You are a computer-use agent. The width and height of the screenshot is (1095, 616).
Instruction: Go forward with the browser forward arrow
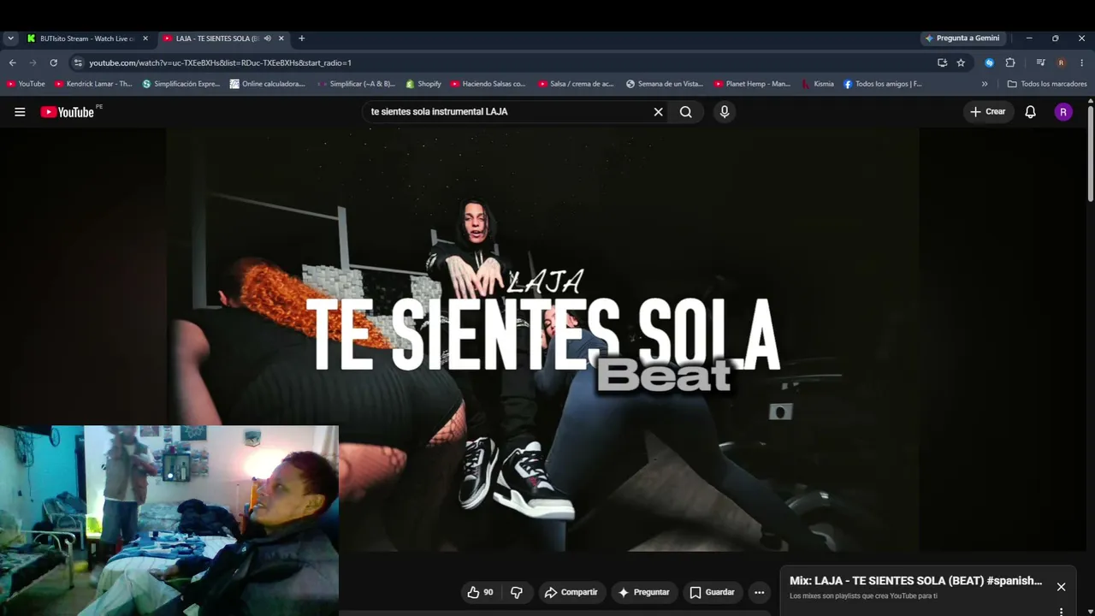[33, 62]
